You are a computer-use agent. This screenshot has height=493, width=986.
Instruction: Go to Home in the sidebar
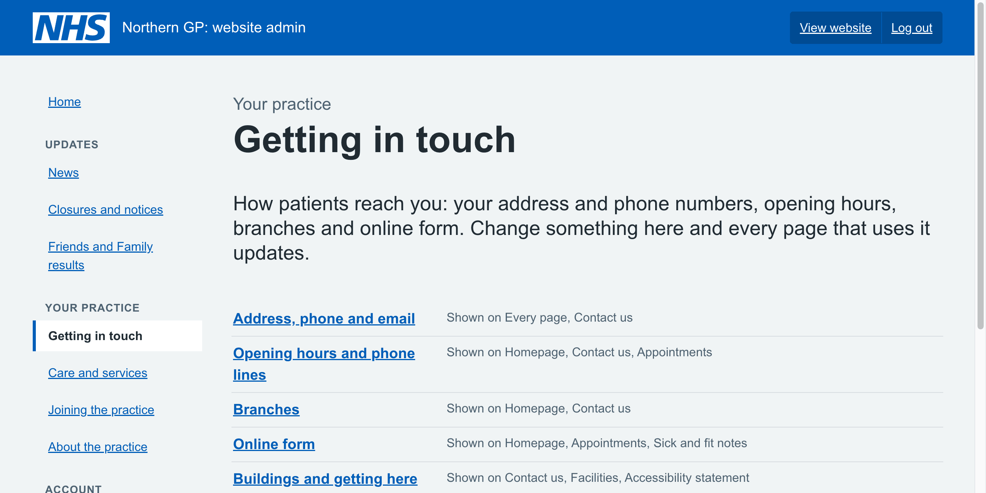tap(64, 102)
